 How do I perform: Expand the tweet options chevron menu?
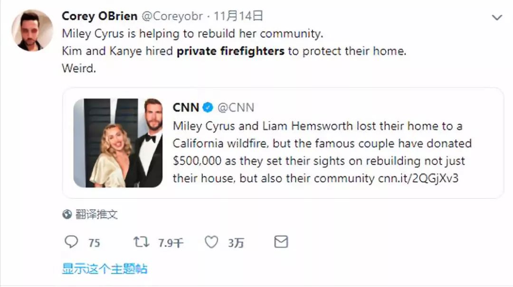pos(496,18)
